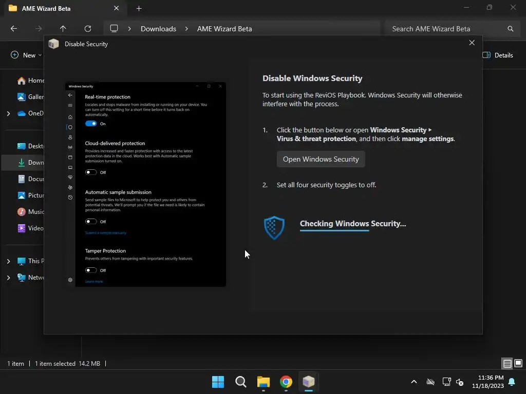Switch Explorer to details list view
The height and width of the screenshot is (394, 526).
coord(507,363)
